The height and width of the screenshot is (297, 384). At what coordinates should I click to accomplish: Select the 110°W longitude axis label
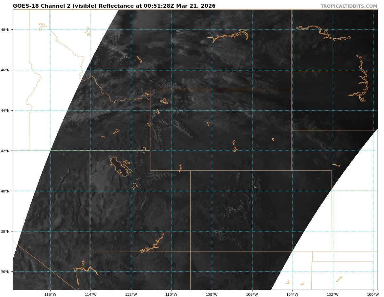click(x=171, y=294)
